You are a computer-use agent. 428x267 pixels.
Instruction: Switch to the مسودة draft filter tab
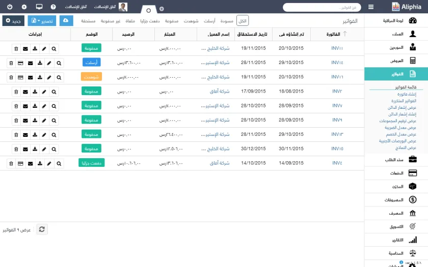[x=227, y=21]
